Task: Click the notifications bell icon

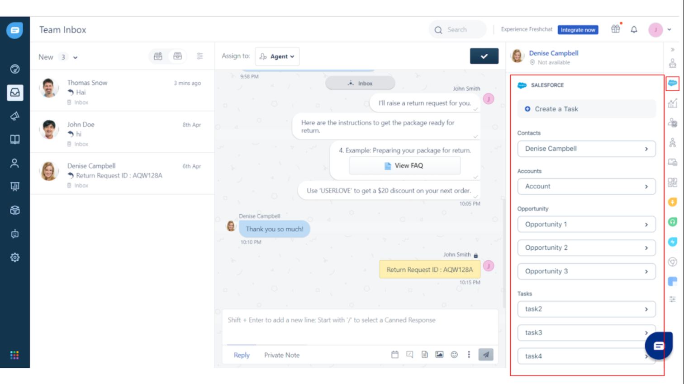Action: [x=634, y=30]
